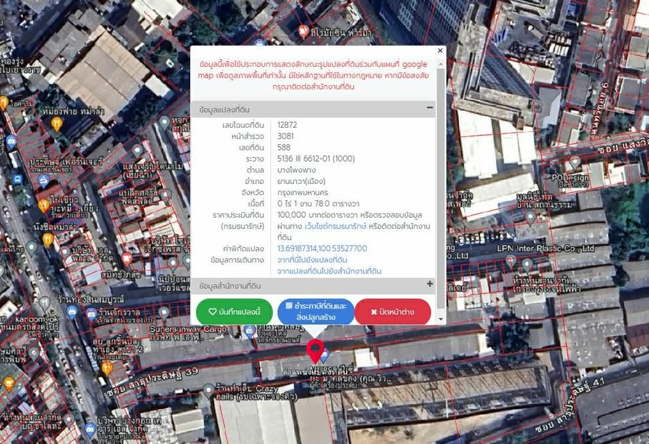Click the red ปิดหน้าต่าง button

click(392, 311)
